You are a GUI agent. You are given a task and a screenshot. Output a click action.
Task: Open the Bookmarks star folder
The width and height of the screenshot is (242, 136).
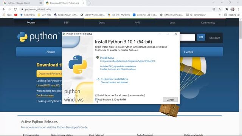pos(28,15)
